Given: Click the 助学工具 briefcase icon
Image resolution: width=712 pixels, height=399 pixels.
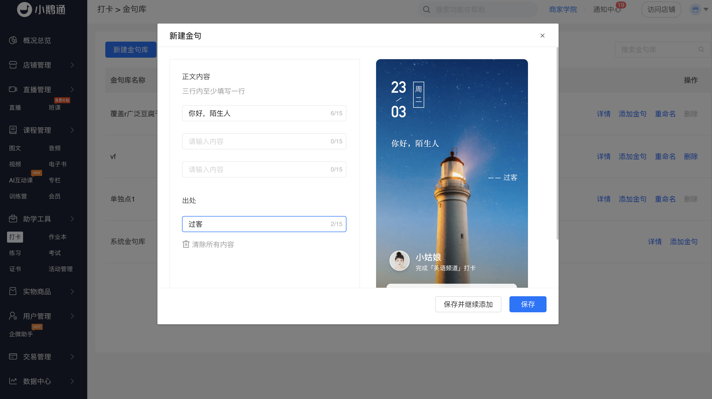Looking at the screenshot, I should [x=13, y=219].
